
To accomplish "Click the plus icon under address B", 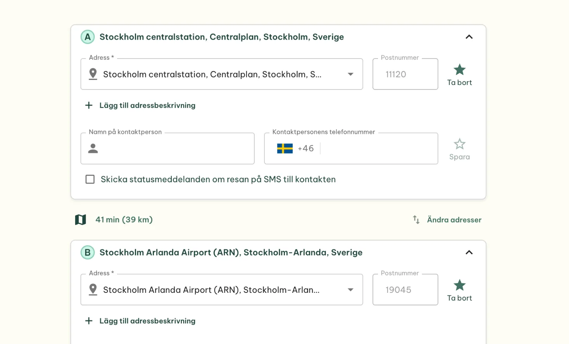I will pyautogui.click(x=89, y=321).
